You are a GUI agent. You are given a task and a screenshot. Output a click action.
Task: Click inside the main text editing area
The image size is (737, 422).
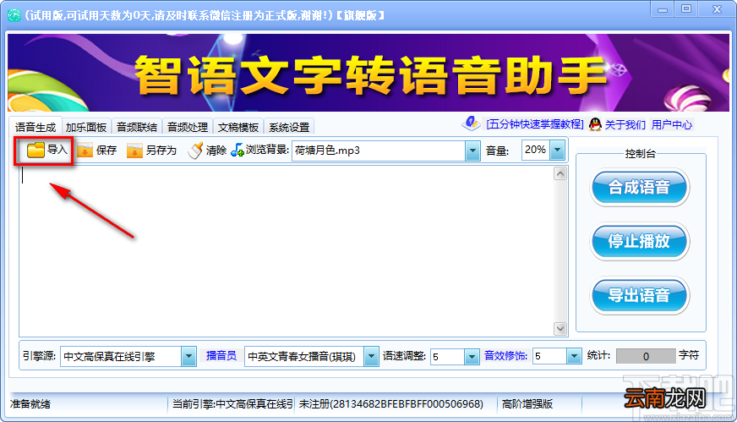click(287, 251)
